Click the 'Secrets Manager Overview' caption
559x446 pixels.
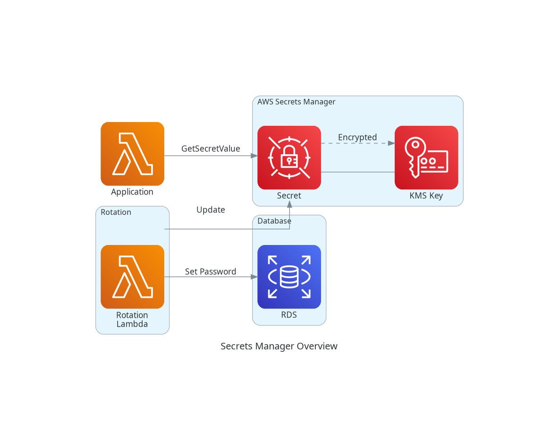(x=279, y=346)
